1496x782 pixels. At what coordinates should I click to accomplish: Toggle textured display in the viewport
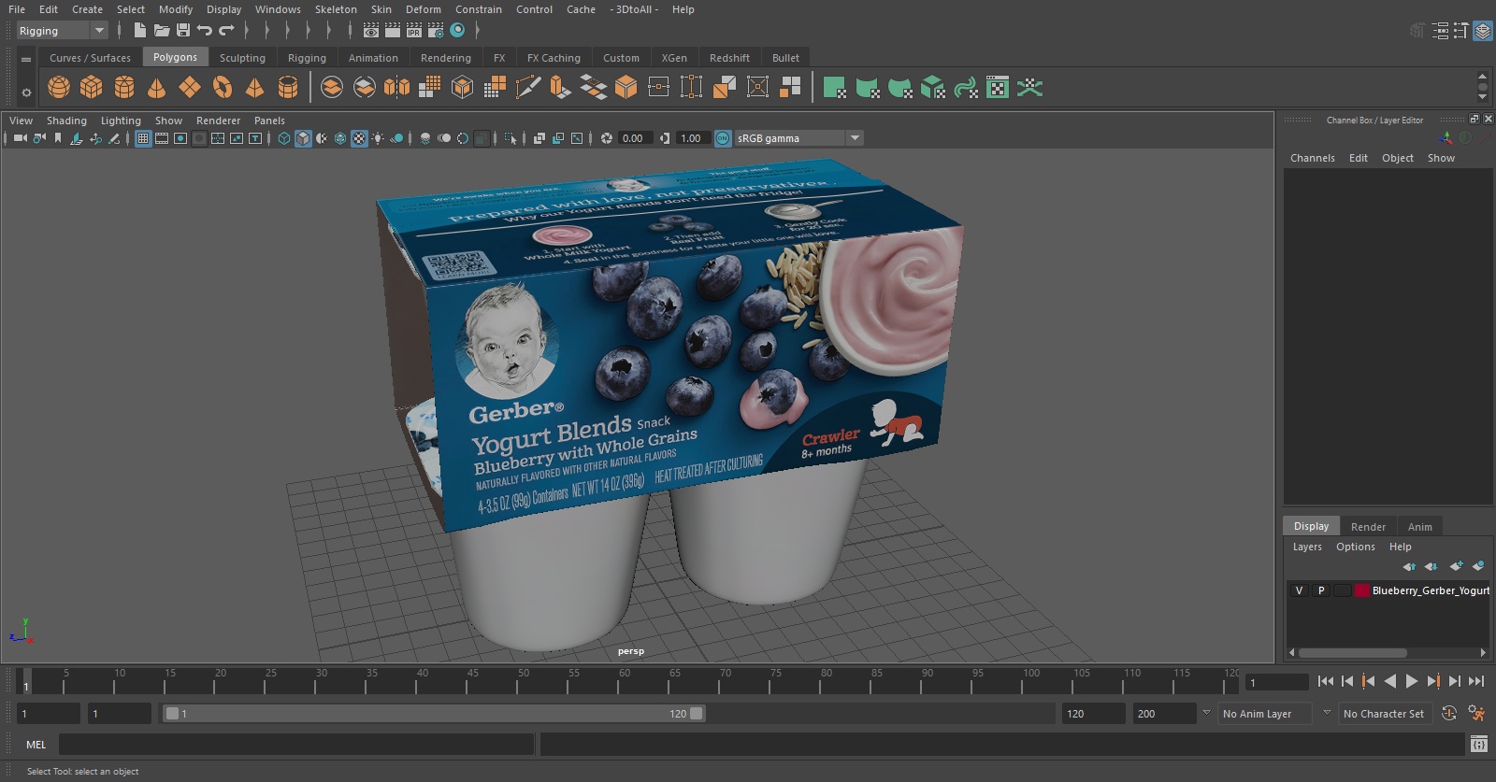359,138
